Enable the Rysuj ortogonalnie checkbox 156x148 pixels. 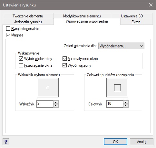(x=8, y=29)
